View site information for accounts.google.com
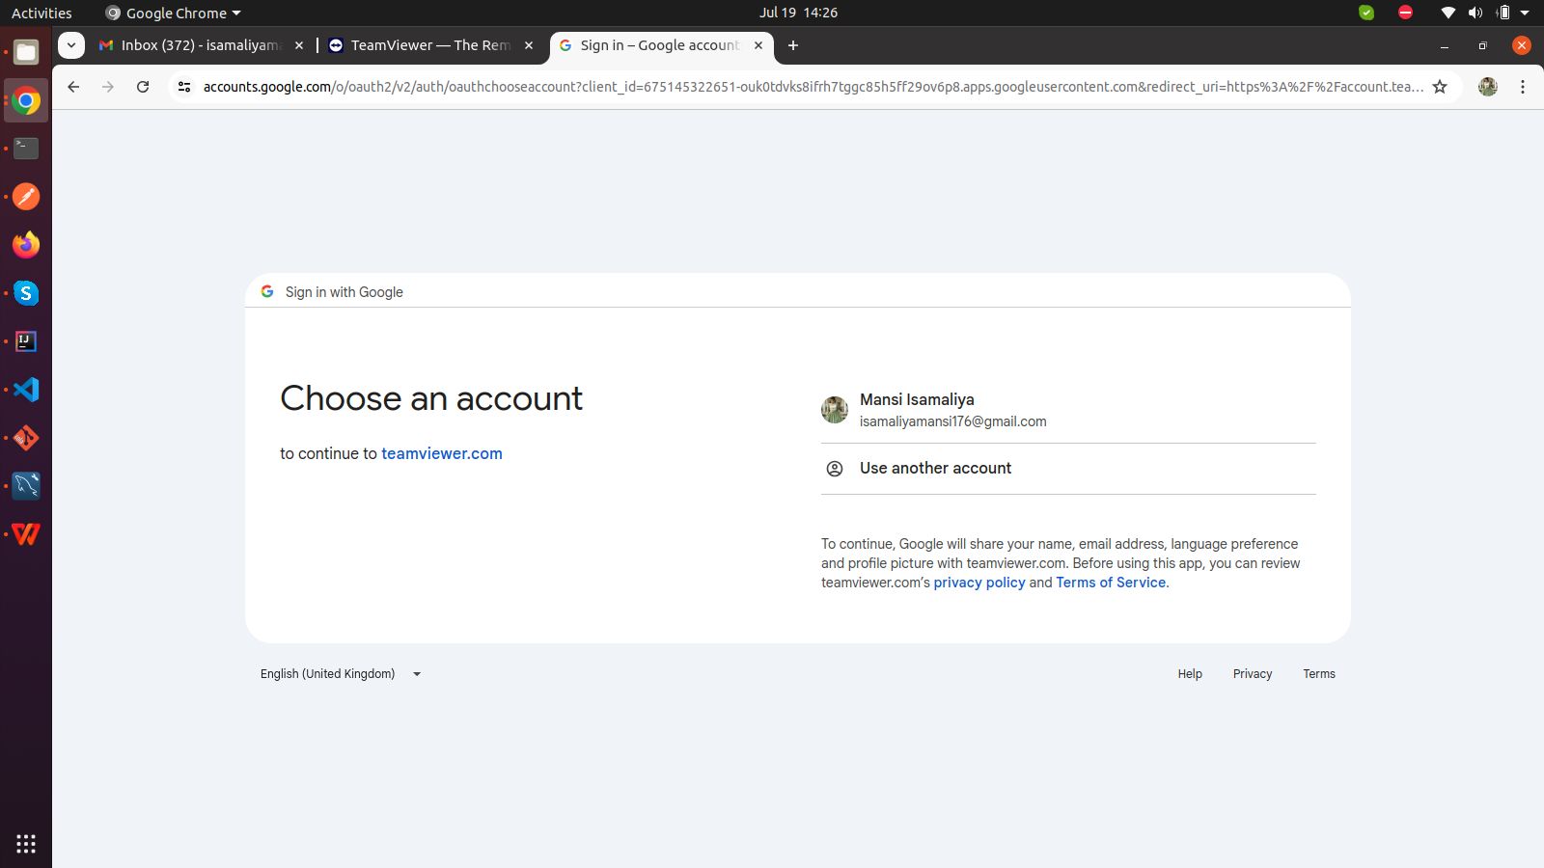The height and width of the screenshot is (868, 1544). click(x=184, y=87)
